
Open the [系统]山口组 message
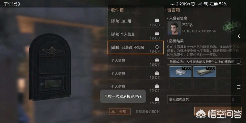[x=136, y=20]
